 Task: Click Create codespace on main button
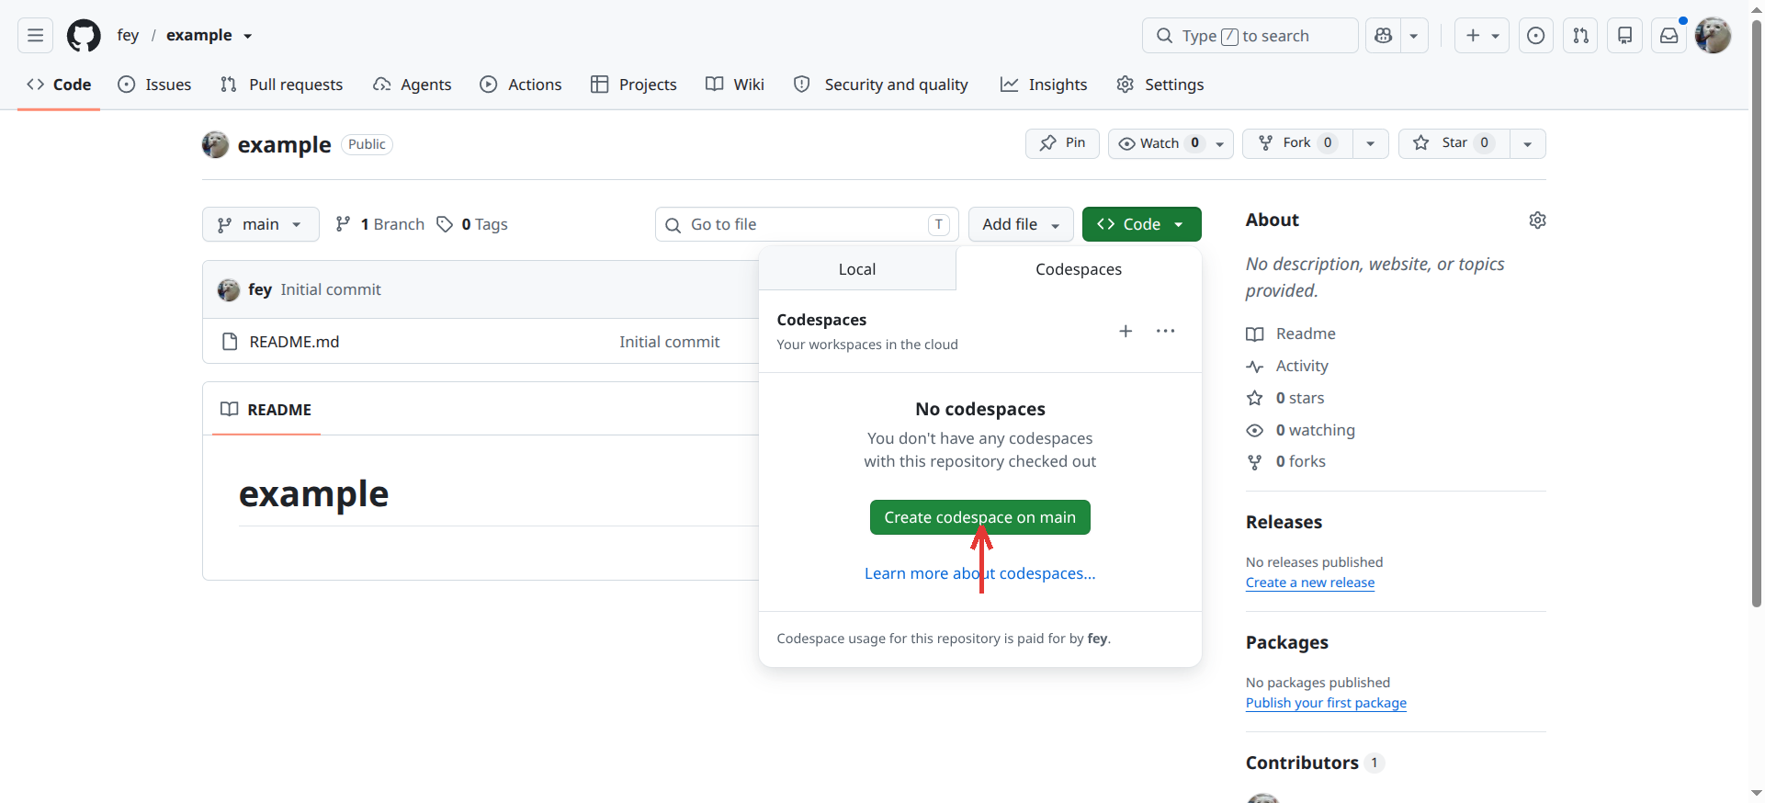tap(979, 517)
